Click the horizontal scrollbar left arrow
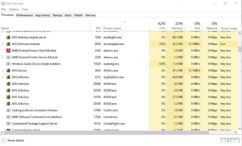Image resolution: width=242 pixels, height=146 pixels. [x=2, y=132]
